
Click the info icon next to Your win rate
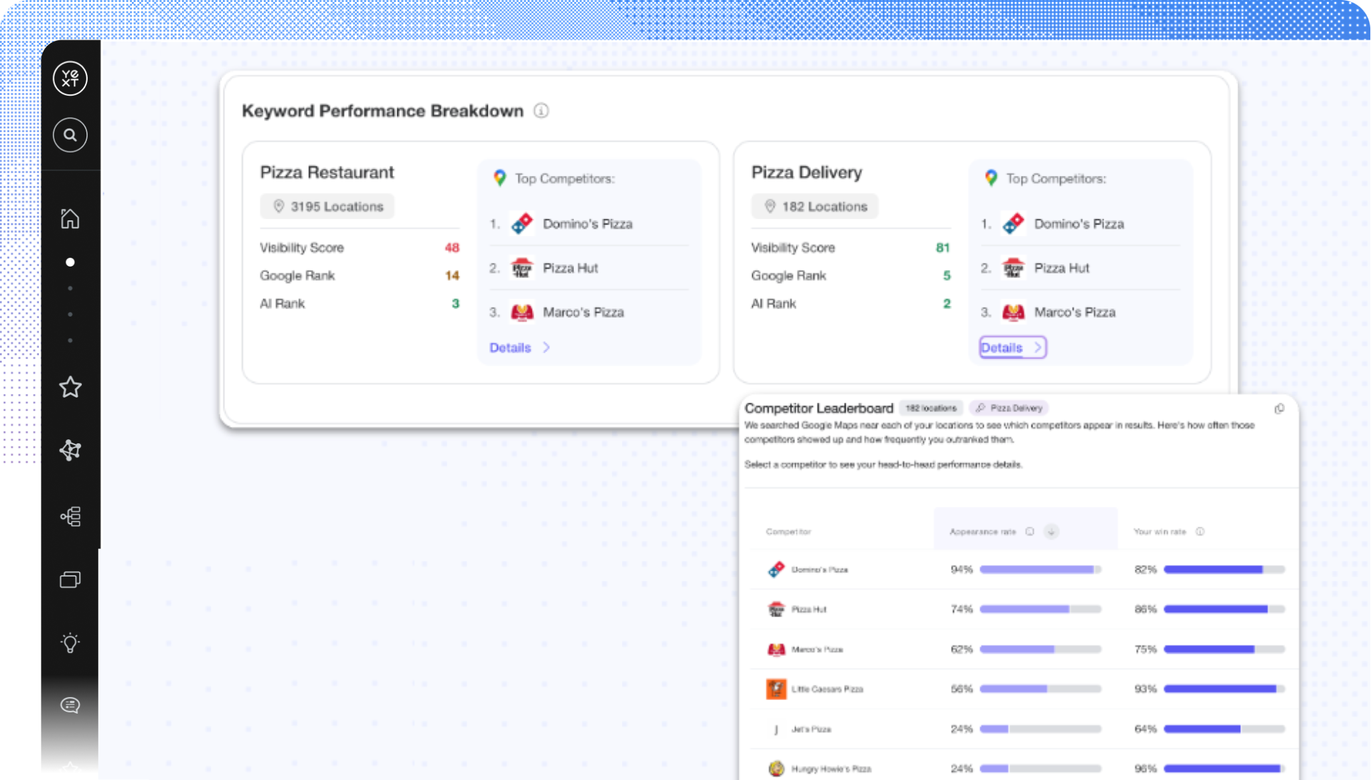coord(1200,532)
